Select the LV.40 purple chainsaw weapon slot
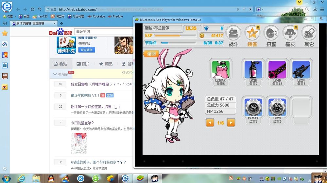327x183 pixels. click(277, 72)
